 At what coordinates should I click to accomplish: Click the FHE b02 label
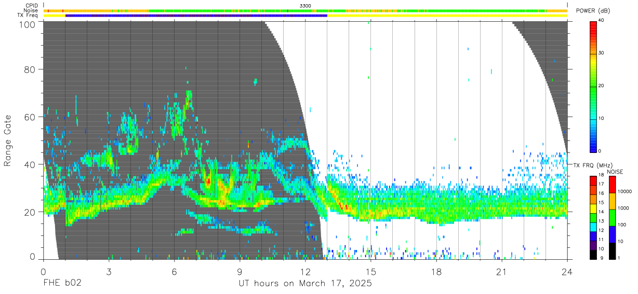click(x=62, y=284)
